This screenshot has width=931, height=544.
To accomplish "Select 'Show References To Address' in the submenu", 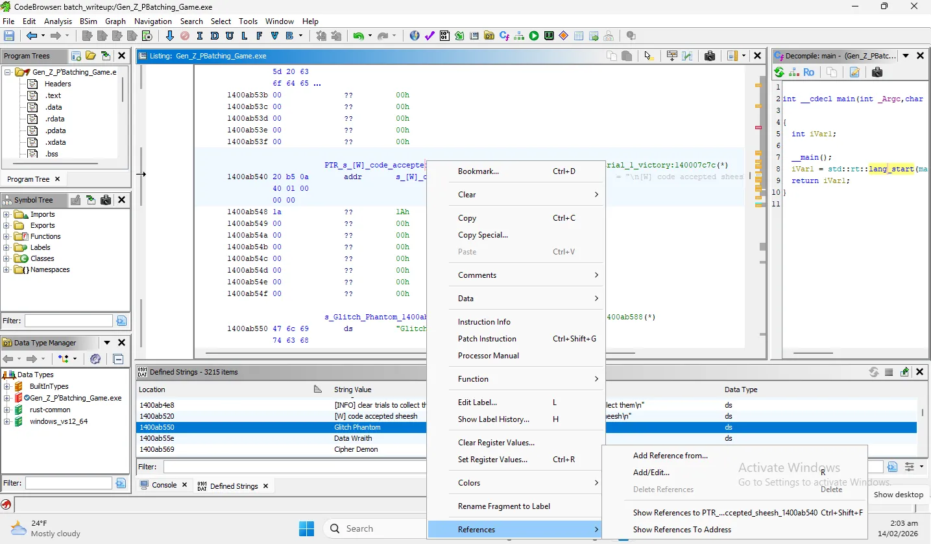I will point(682,530).
